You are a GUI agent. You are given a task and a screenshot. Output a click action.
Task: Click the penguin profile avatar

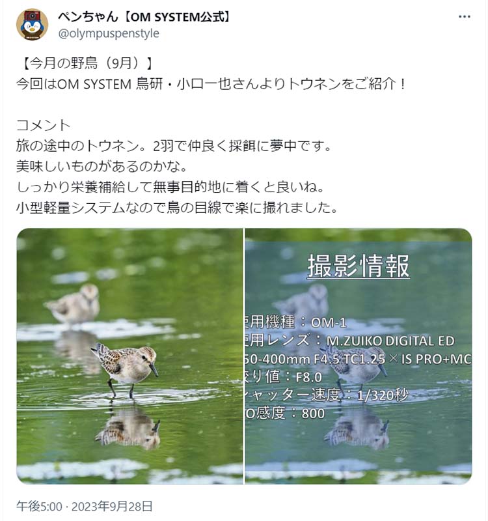pos(32,25)
